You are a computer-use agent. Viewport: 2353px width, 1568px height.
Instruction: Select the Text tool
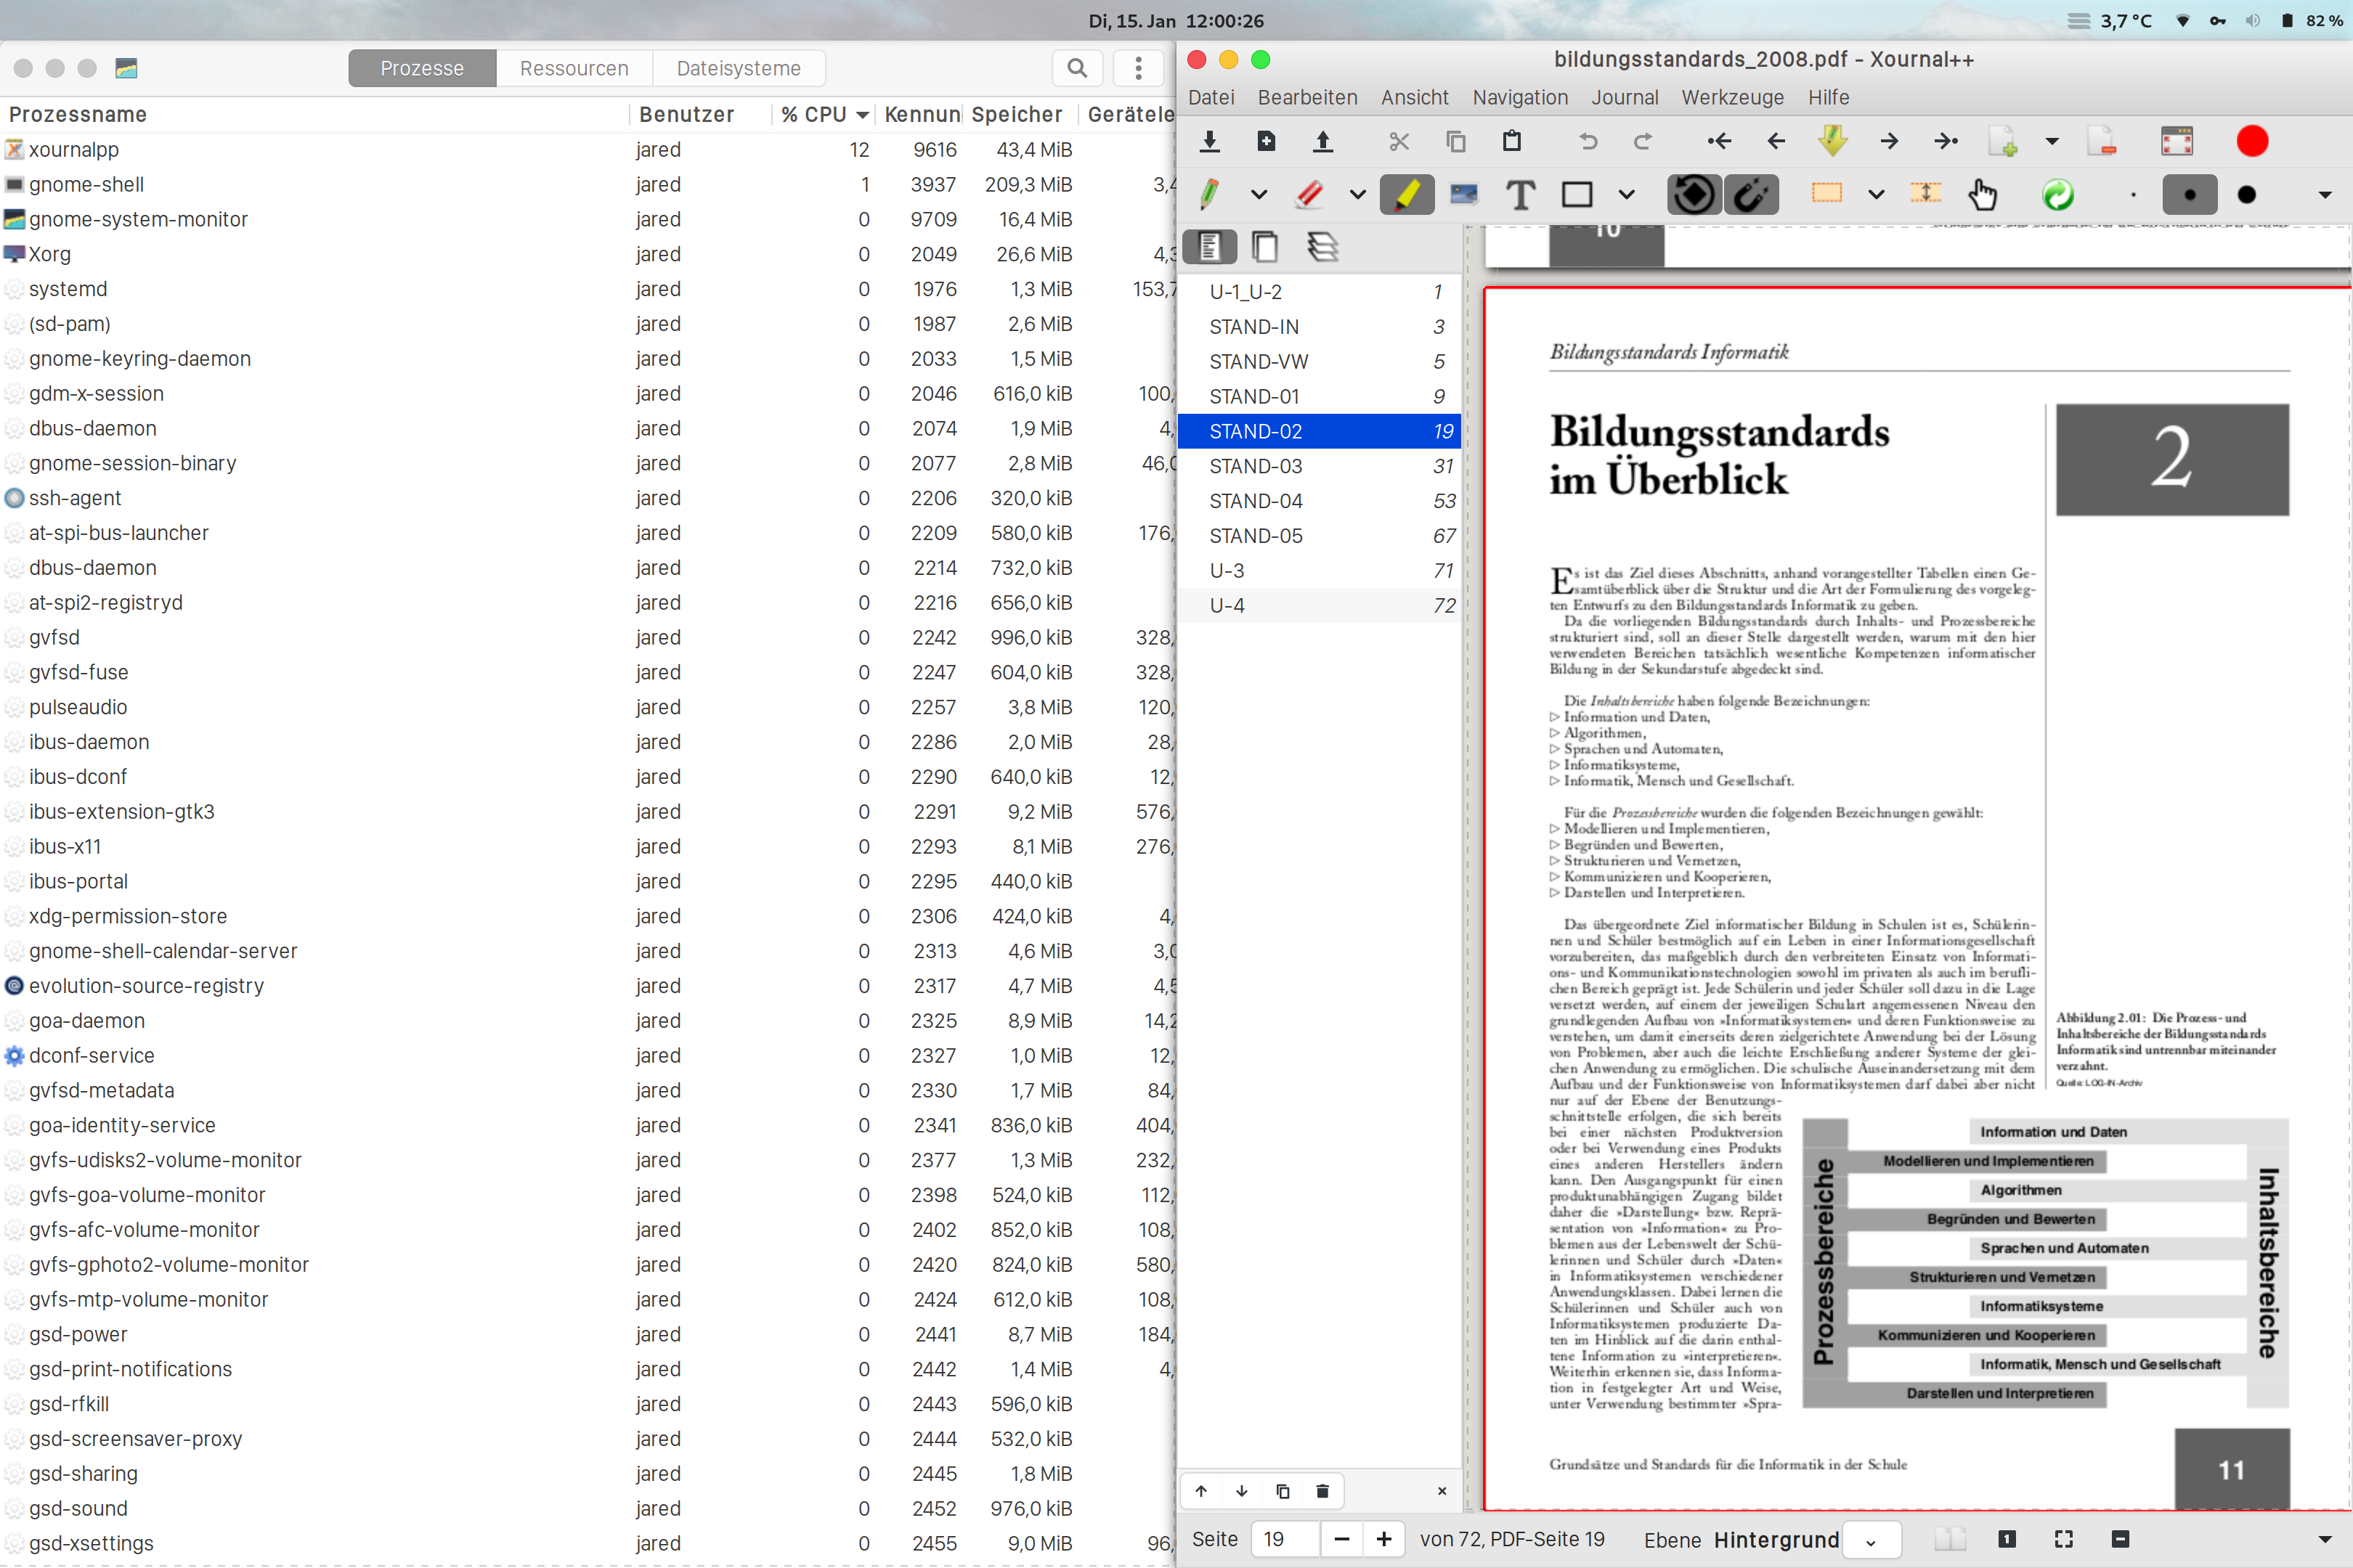click(x=1519, y=195)
